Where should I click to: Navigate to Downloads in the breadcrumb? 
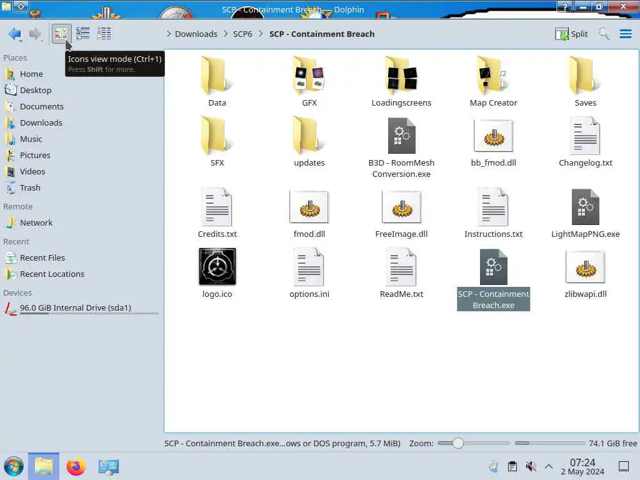point(196,34)
